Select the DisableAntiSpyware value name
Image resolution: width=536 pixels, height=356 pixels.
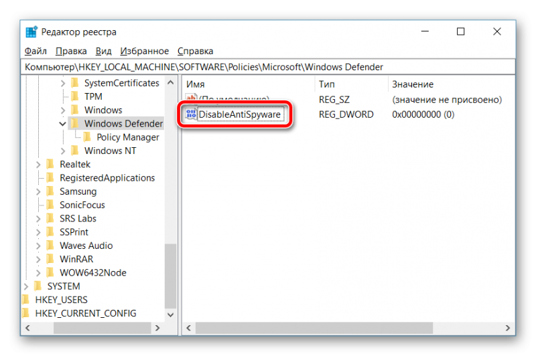tap(240, 114)
